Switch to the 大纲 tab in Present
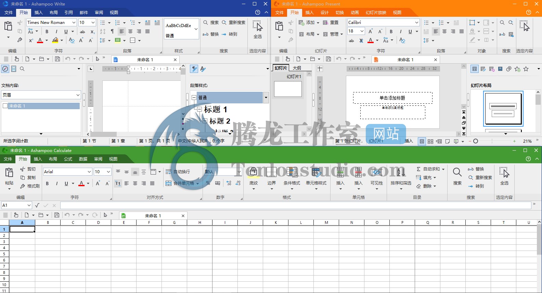542x293 pixels. (297, 68)
